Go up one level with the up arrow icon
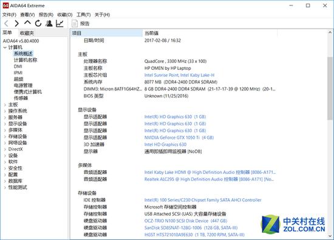The image size is (334, 240). [x=27, y=23]
